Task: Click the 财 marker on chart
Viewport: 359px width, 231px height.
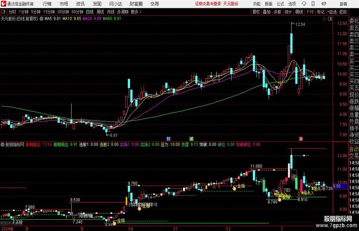Action: [168, 139]
